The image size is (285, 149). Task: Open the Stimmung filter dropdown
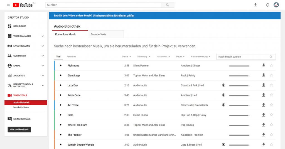tap(144, 57)
